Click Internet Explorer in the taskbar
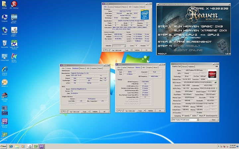This screenshot has height=149, width=239. 11,146
